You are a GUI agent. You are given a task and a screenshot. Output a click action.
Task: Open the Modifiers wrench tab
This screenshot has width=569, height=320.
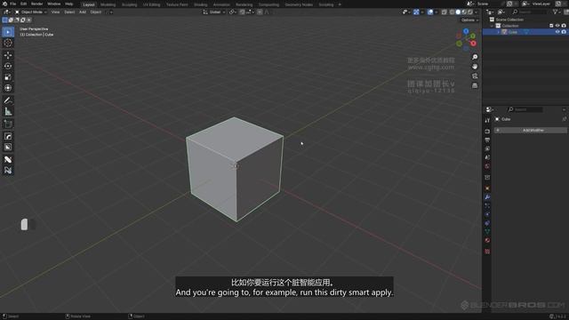point(487,197)
